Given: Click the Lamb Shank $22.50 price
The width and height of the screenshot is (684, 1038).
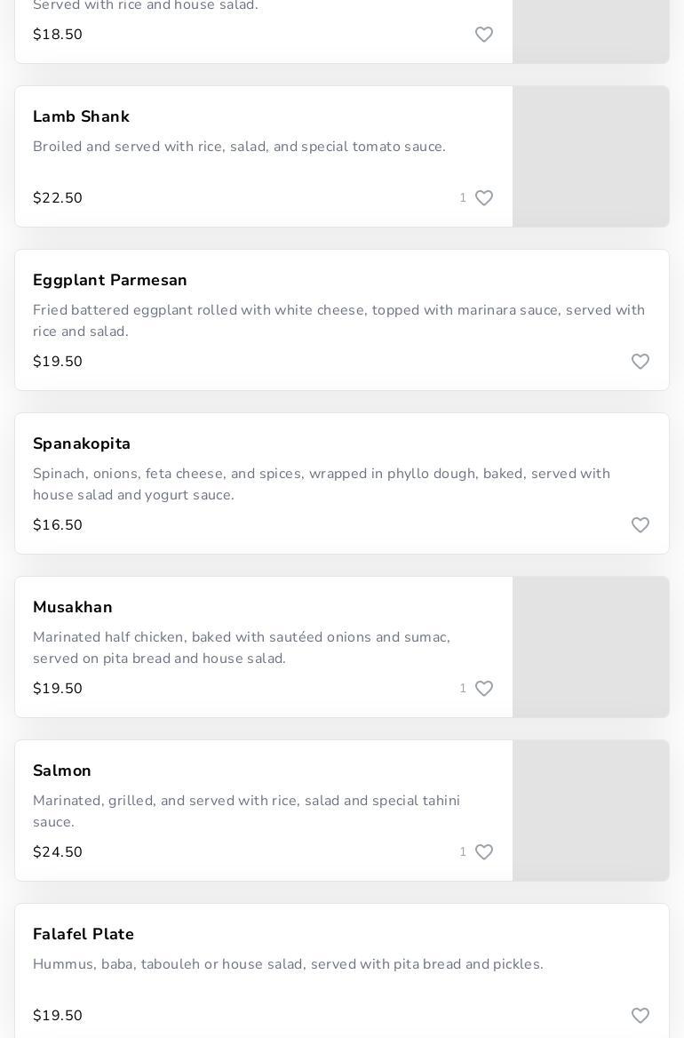Looking at the screenshot, I should tap(58, 198).
